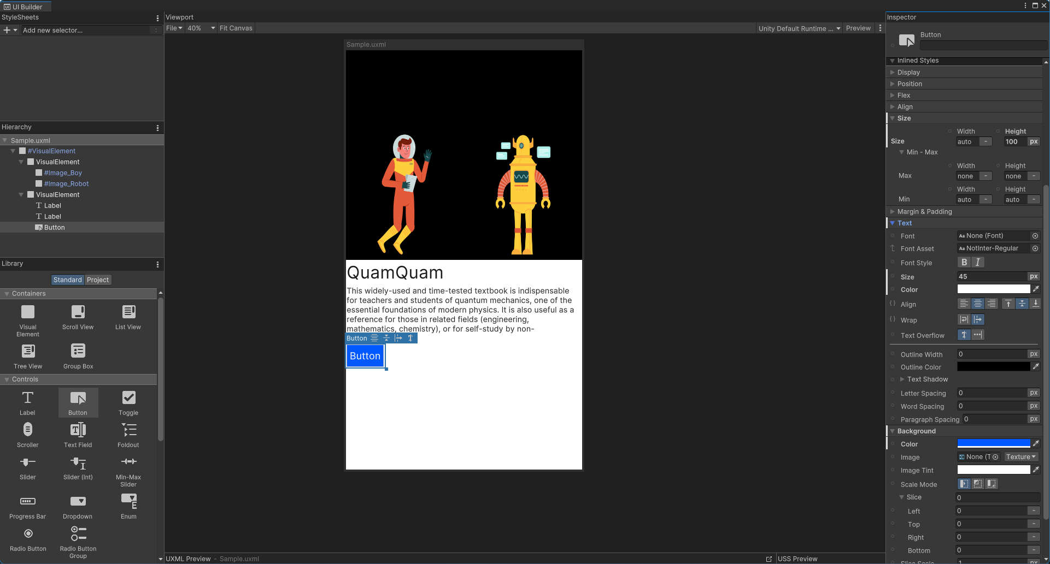Click the text Color white swatch
Screen dimensions: 1050x564
(x=994, y=289)
